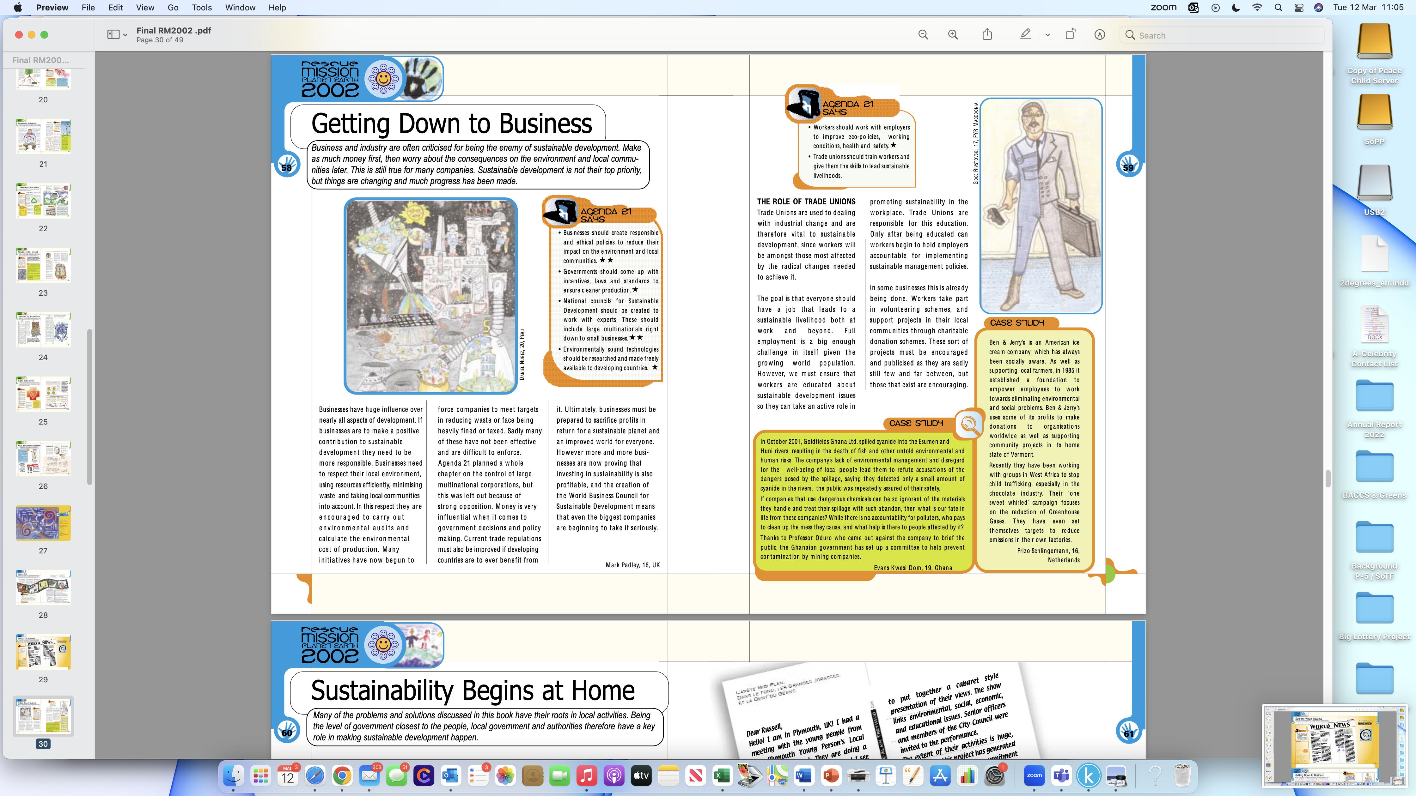Click the Share icon in toolbar
This screenshot has width=1416, height=796.
(987, 35)
